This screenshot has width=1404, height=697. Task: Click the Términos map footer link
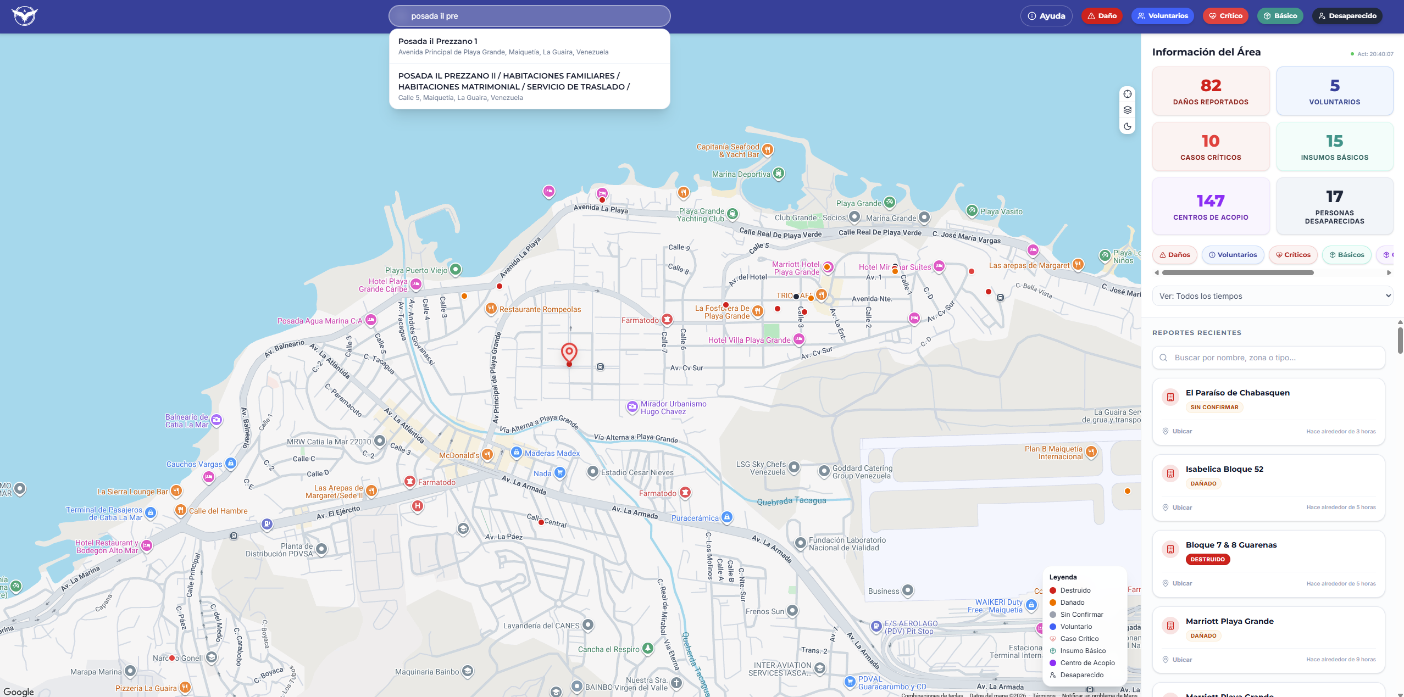(x=1044, y=695)
